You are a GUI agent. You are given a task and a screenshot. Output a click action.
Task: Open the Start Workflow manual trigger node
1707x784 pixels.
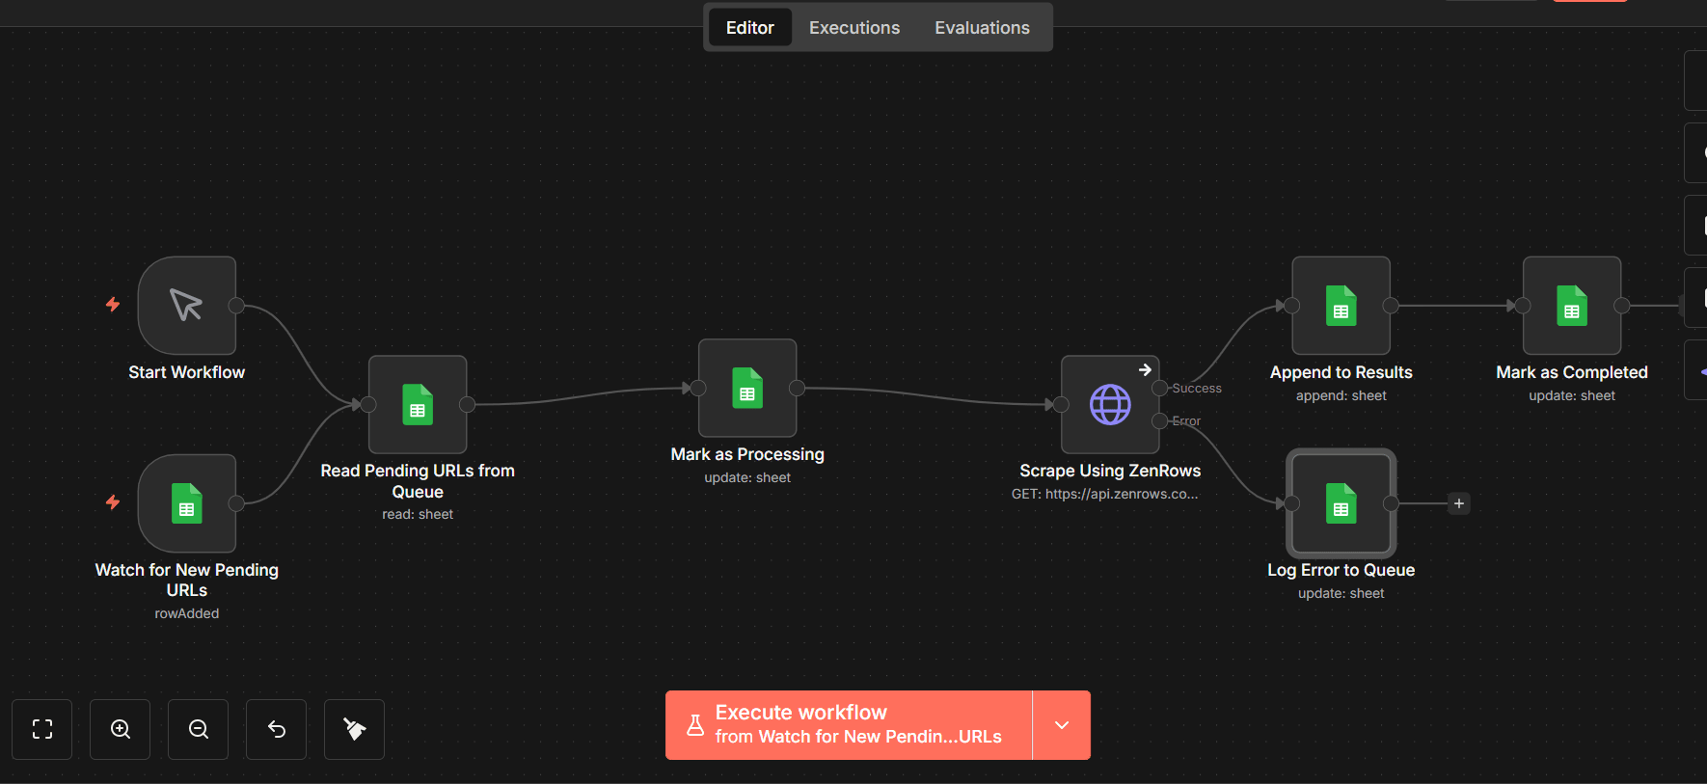tap(187, 306)
